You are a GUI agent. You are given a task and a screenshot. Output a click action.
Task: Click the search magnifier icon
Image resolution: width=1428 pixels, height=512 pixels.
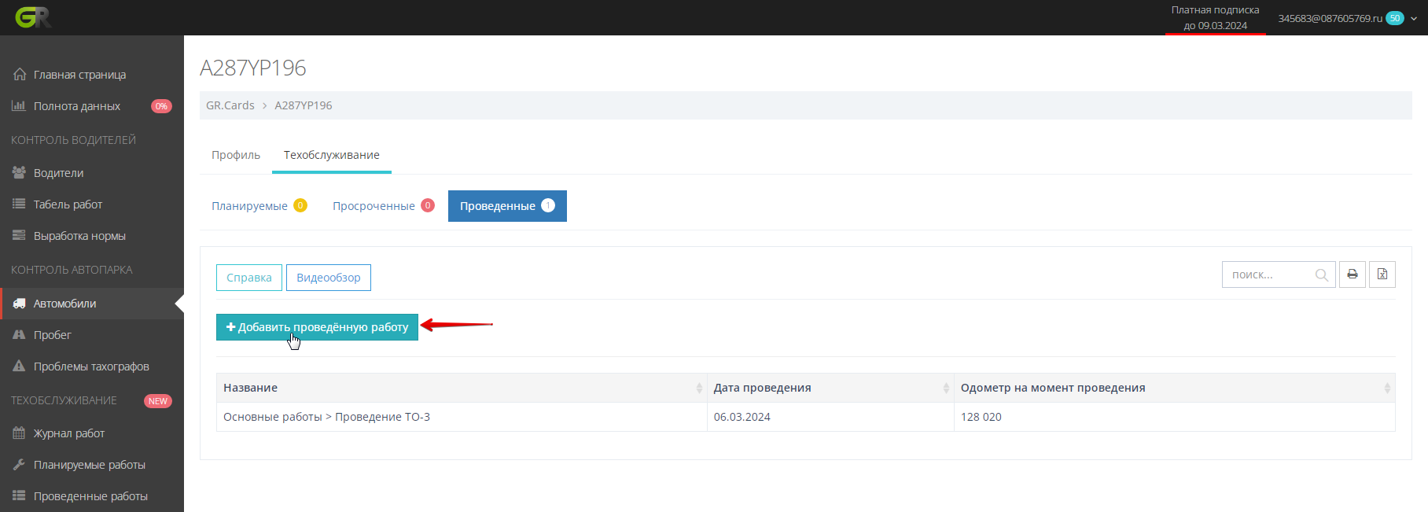1321,274
